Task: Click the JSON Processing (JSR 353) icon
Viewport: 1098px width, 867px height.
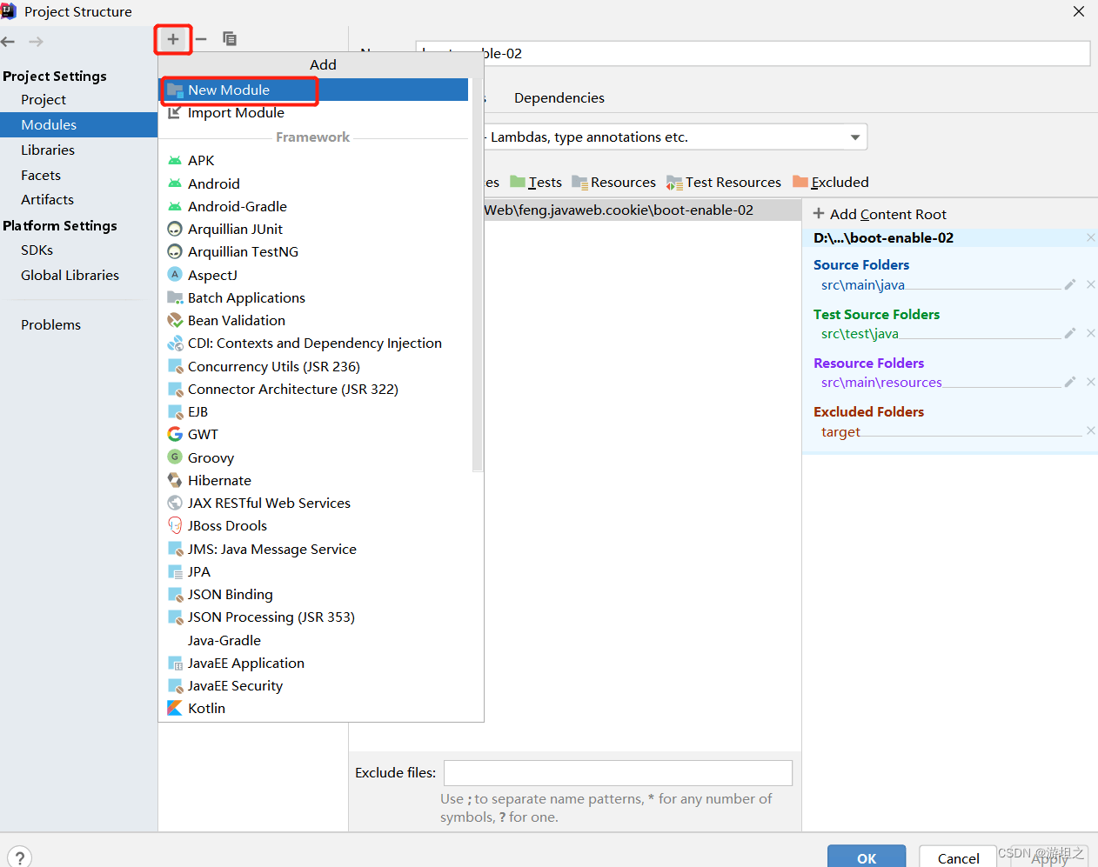Action: click(x=175, y=617)
